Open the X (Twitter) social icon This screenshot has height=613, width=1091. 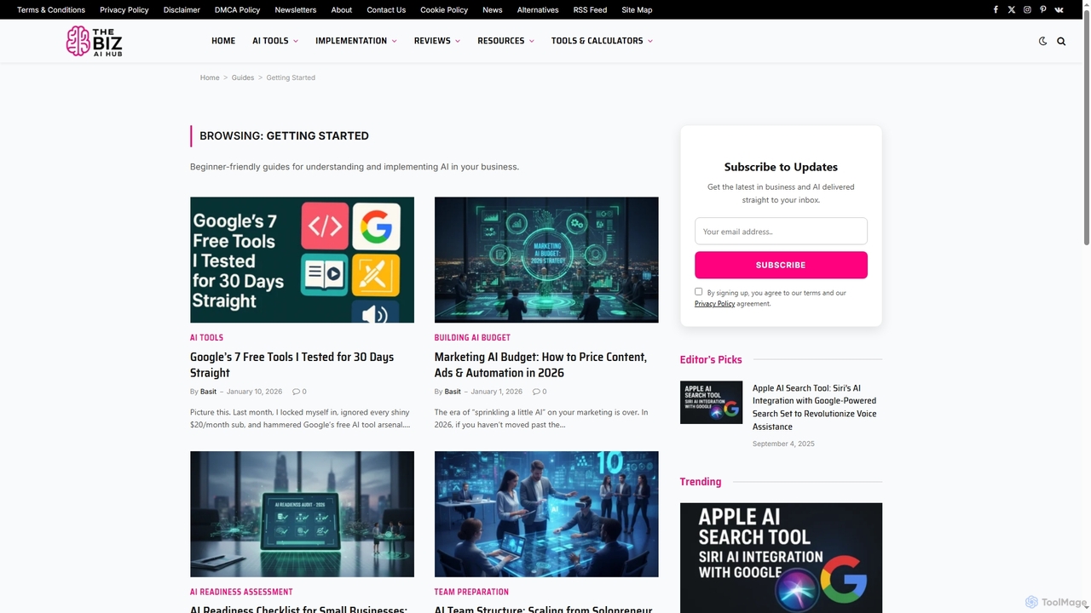1012,9
